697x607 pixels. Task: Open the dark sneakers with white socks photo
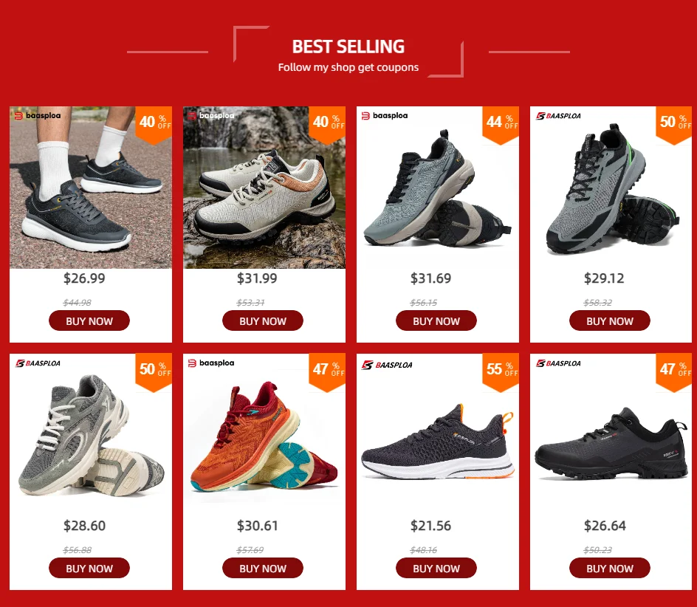(x=91, y=188)
